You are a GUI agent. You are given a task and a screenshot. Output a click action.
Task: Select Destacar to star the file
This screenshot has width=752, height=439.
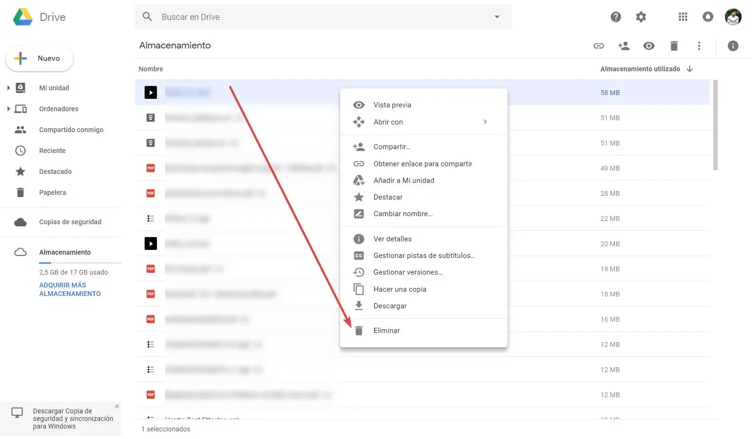coord(388,197)
